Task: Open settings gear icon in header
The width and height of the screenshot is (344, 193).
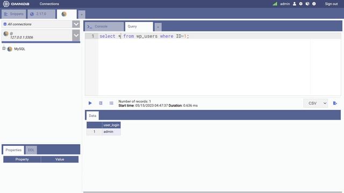Action: coord(301,4)
